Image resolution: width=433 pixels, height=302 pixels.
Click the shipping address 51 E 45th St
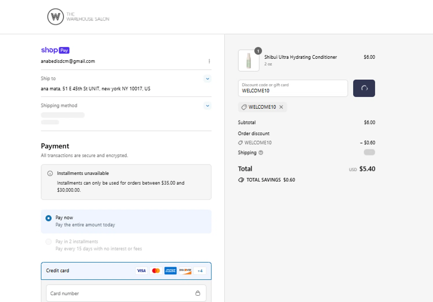(96, 89)
